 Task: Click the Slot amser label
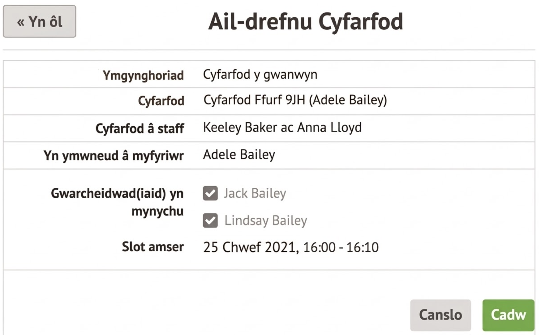pyautogui.click(x=153, y=247)
